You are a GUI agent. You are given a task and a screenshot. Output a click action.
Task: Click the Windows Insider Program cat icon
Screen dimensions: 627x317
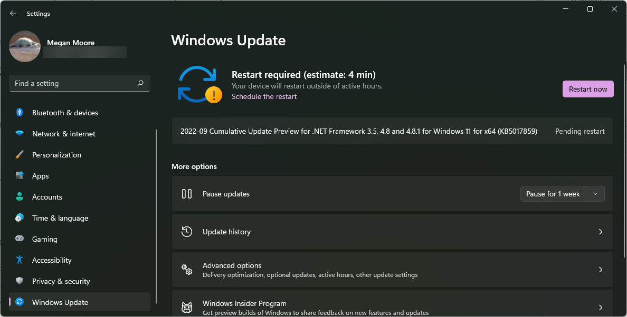click(x=187, y=308)
